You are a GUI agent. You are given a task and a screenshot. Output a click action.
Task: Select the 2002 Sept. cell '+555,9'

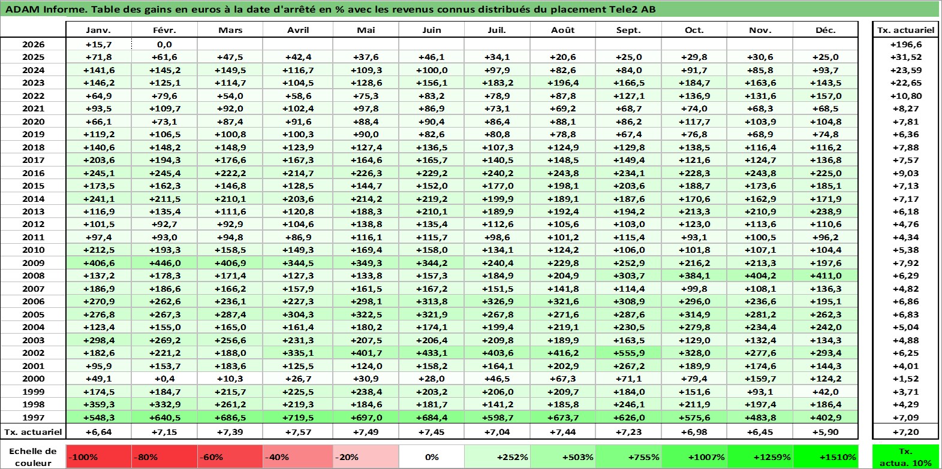(628, 353)
